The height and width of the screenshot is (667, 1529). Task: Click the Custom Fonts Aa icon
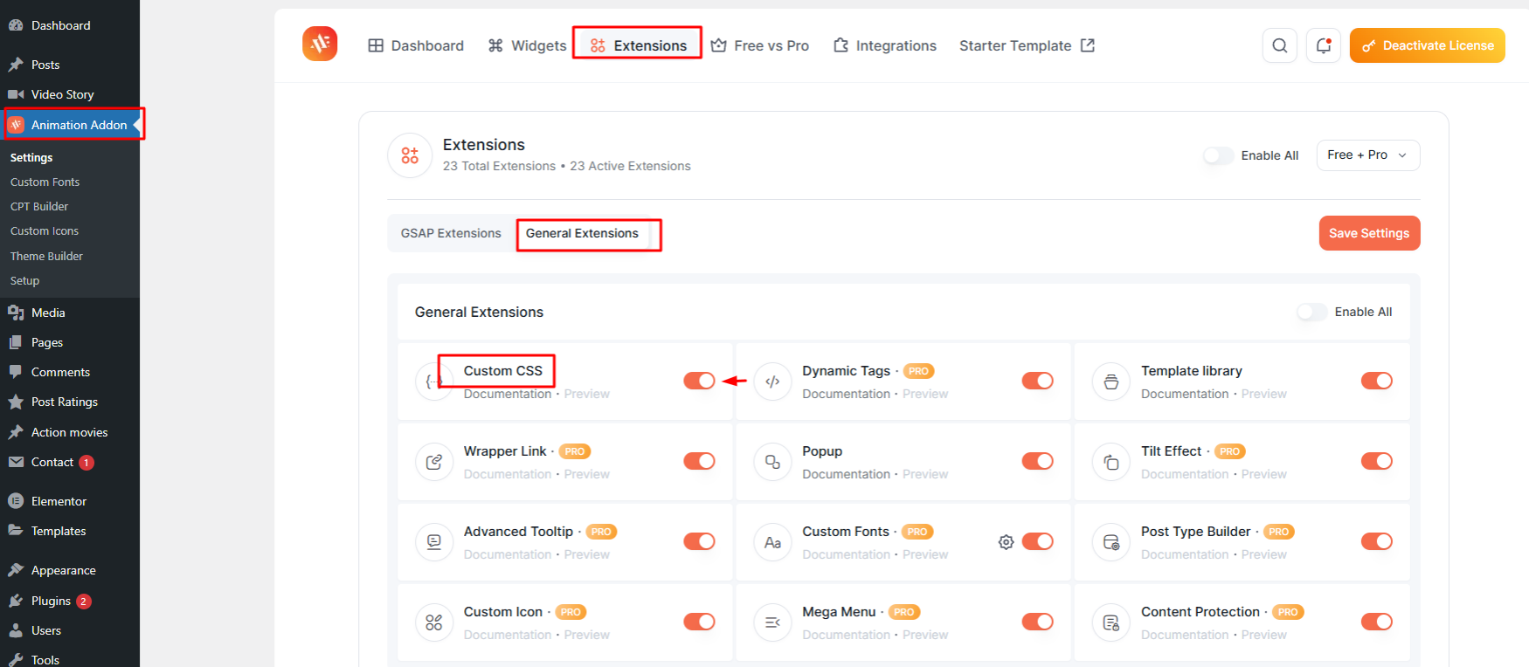pyautogui.click(x=772, y=542)
